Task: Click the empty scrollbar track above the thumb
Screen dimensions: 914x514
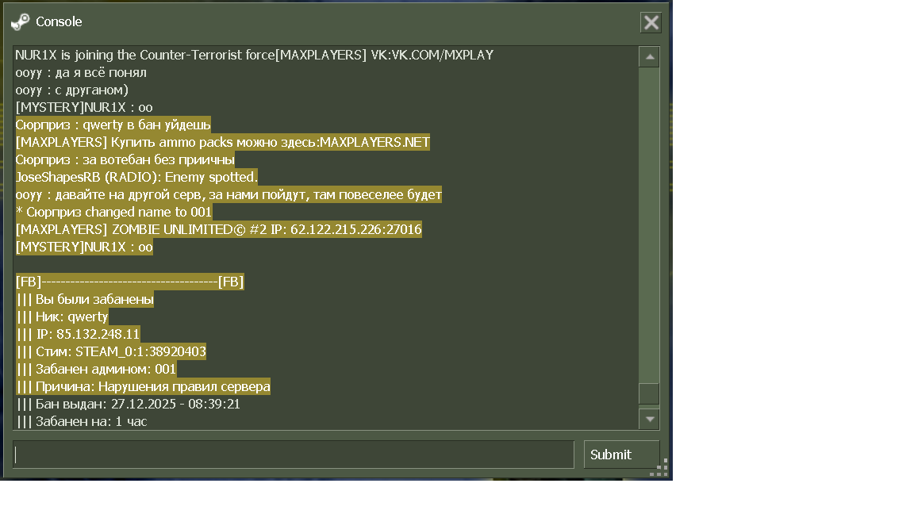Action: (x=649, y=222)
